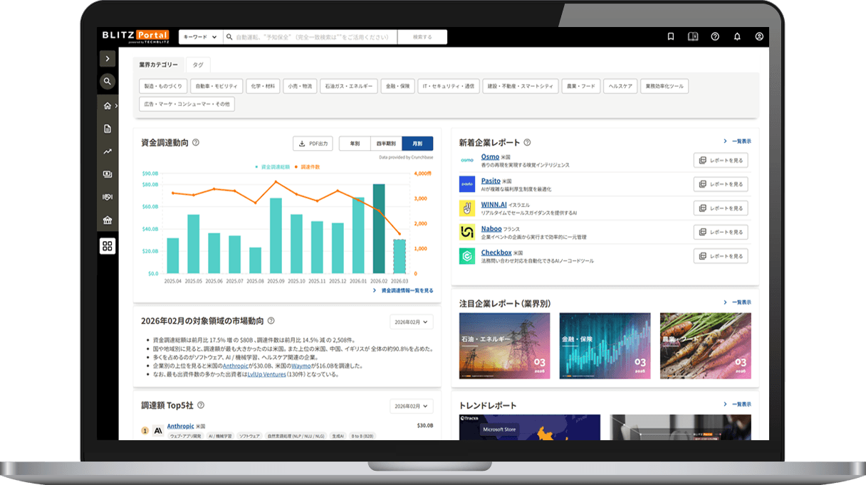Open the bank building sidebar icon

pos(108,220)
